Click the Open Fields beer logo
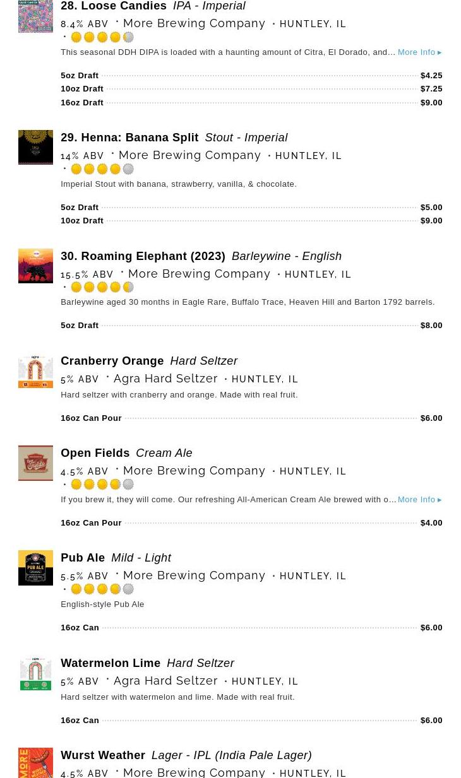461x778 pixels. coord(35,463)
